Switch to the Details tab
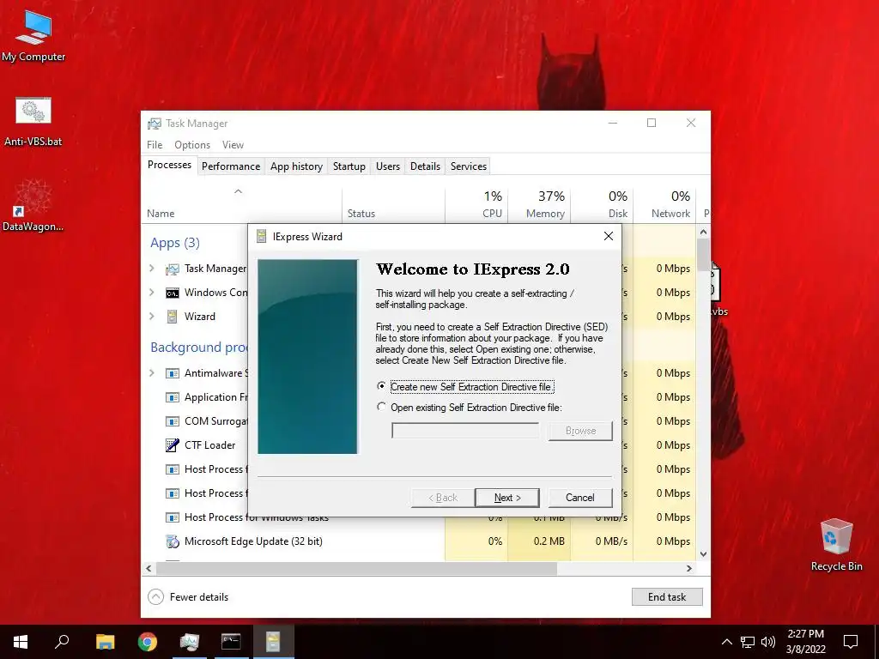Viewport: 879px width, 659px height. 425,166
